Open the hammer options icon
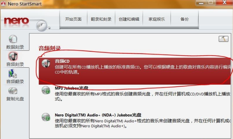Viewport: 233px width, 139px height. [x=223, y=39]
